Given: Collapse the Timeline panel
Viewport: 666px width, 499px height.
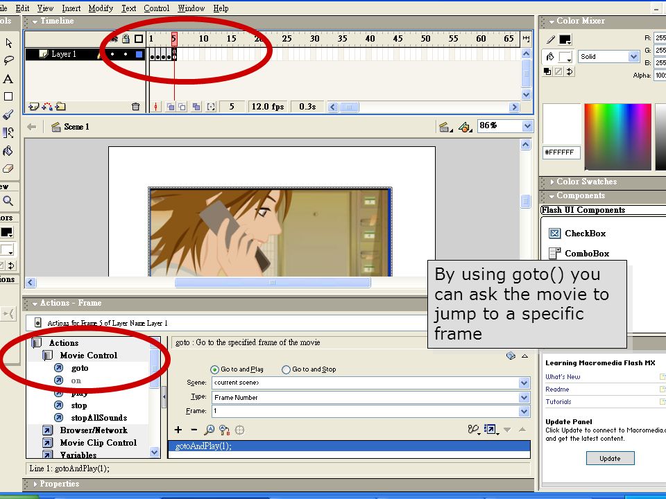Looking at the screenshot, I should coord(35,21).
